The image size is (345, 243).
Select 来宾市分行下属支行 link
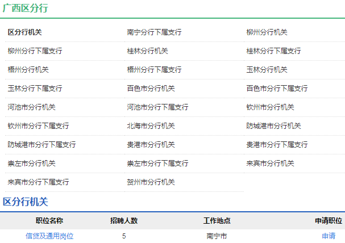point(38,182)
